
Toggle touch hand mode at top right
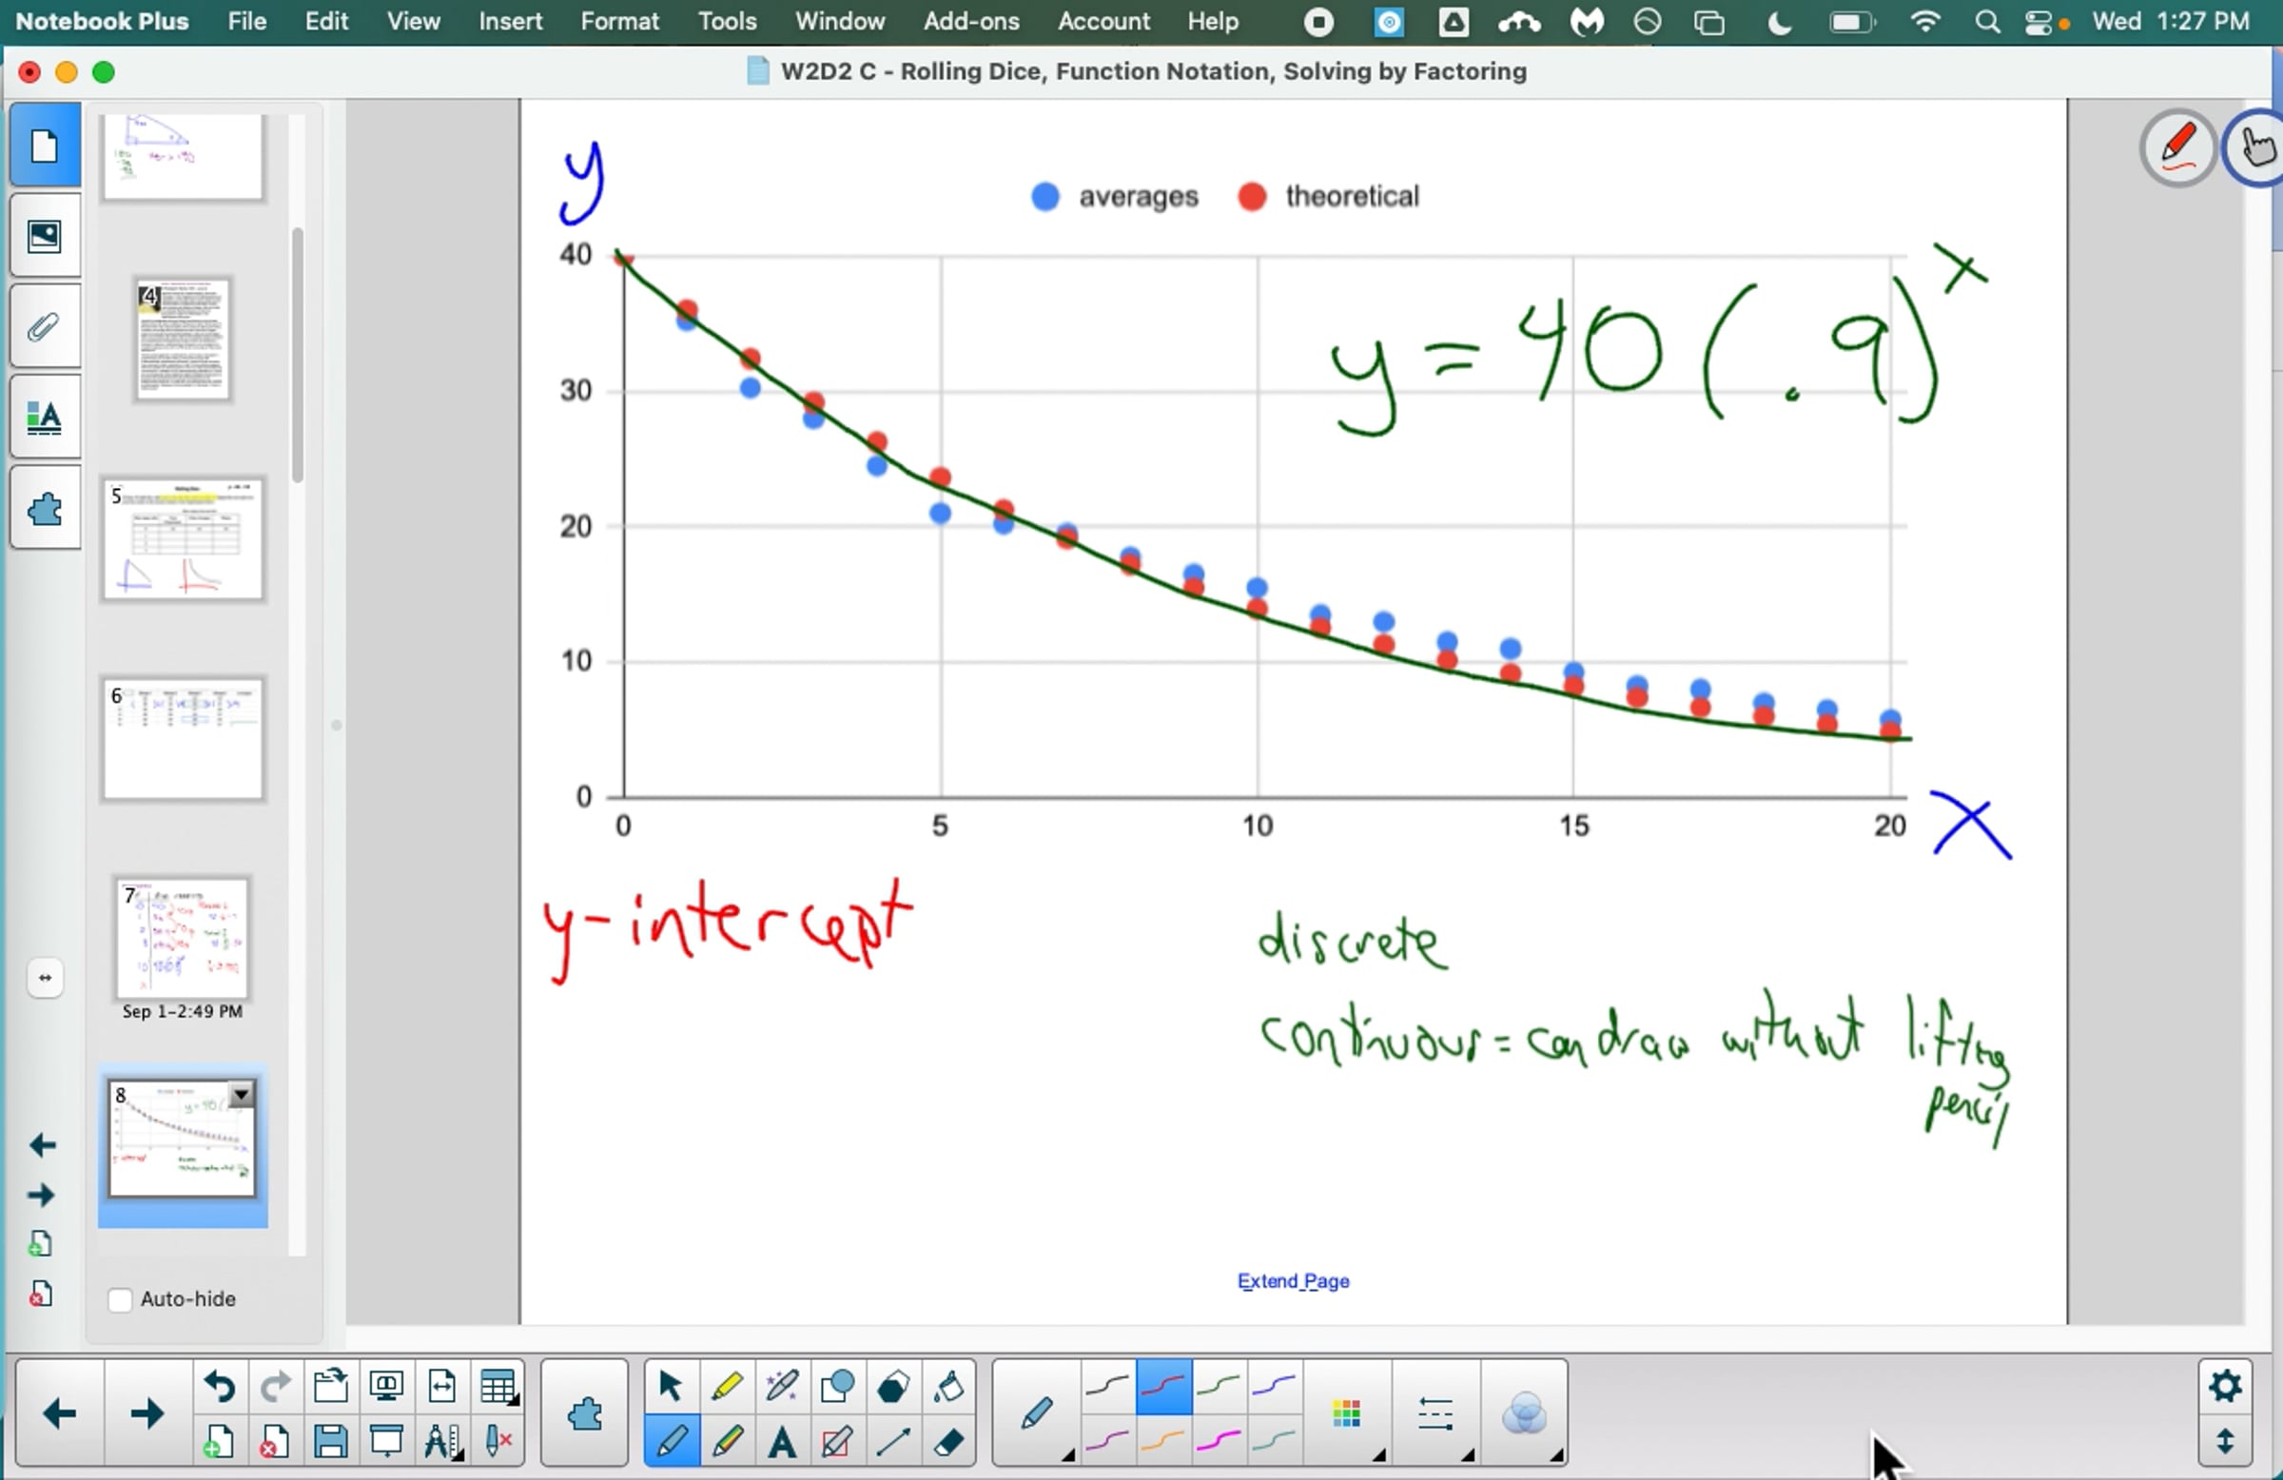pyautogui.click(x=2256, y=147)
